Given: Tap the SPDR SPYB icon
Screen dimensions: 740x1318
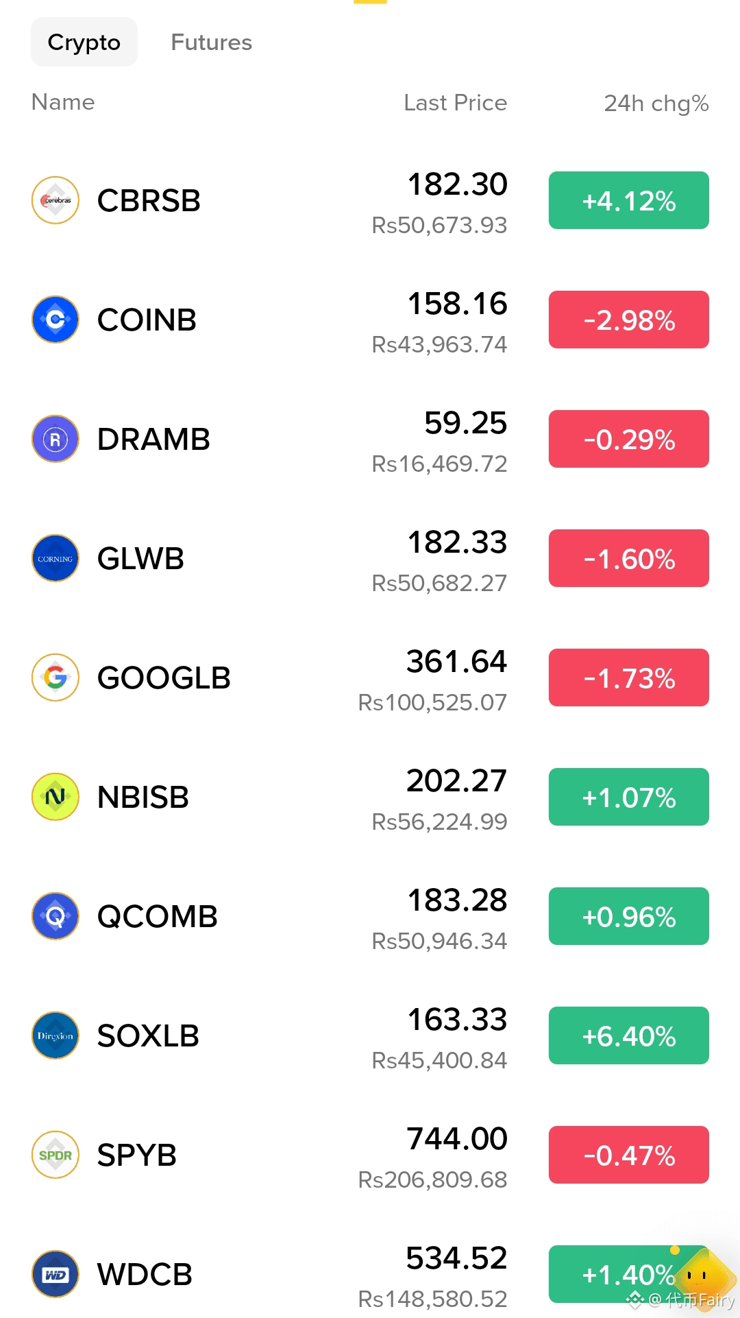Looking at the screenshot, I should tap(56, 1155).
